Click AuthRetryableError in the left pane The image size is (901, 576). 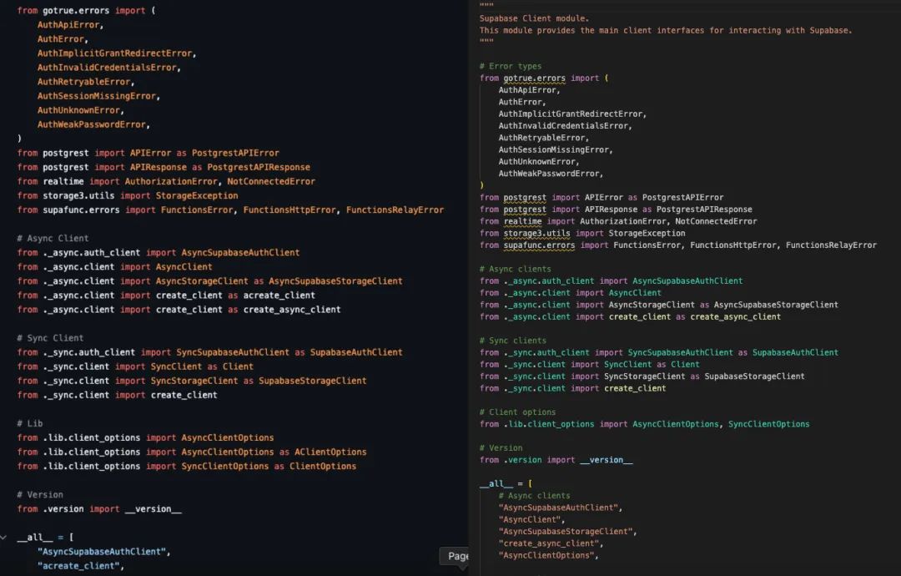(86, 82)
